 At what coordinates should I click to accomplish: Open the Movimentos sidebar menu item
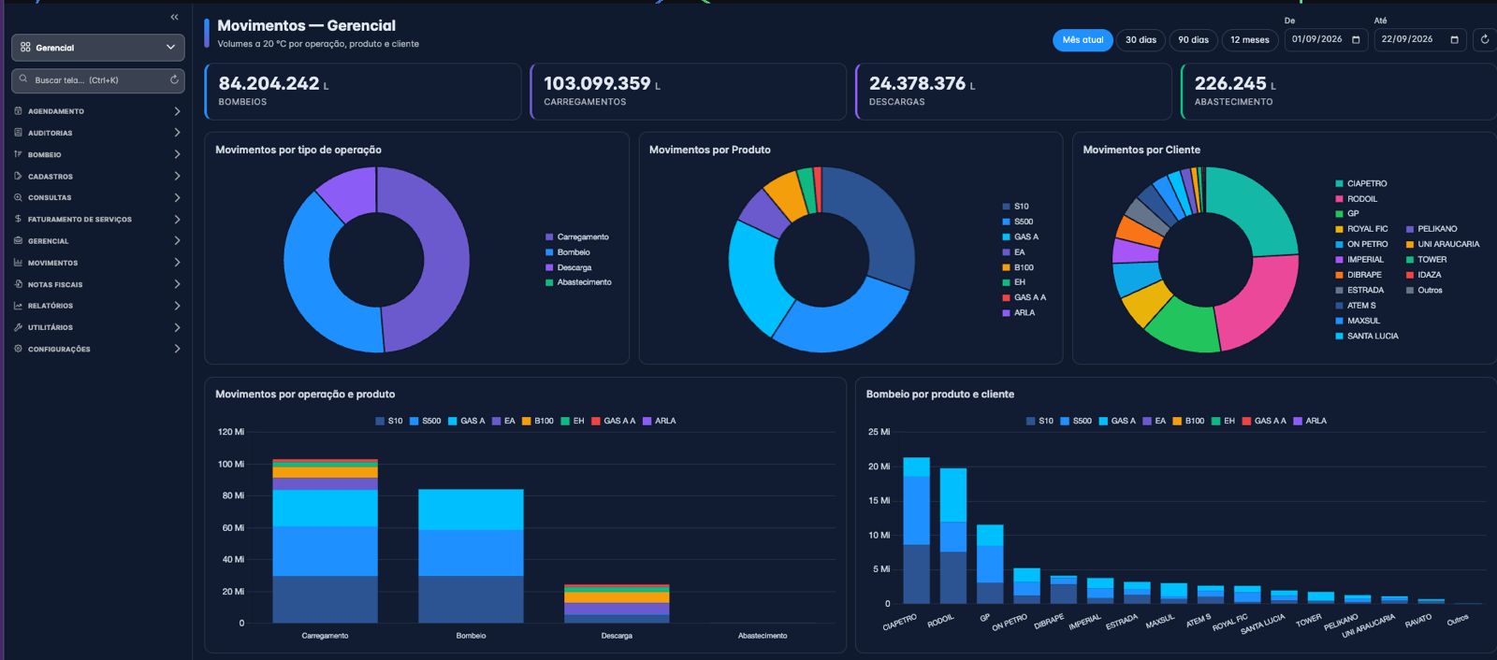[x=98, y=263]
